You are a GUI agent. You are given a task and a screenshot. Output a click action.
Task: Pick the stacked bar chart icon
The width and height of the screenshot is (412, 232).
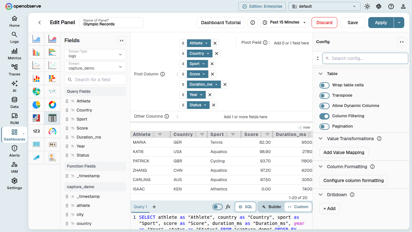point(36,79)
